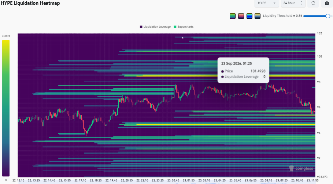
Task: Open the HYPE symbol dropdown
Action: click(267, 3)
